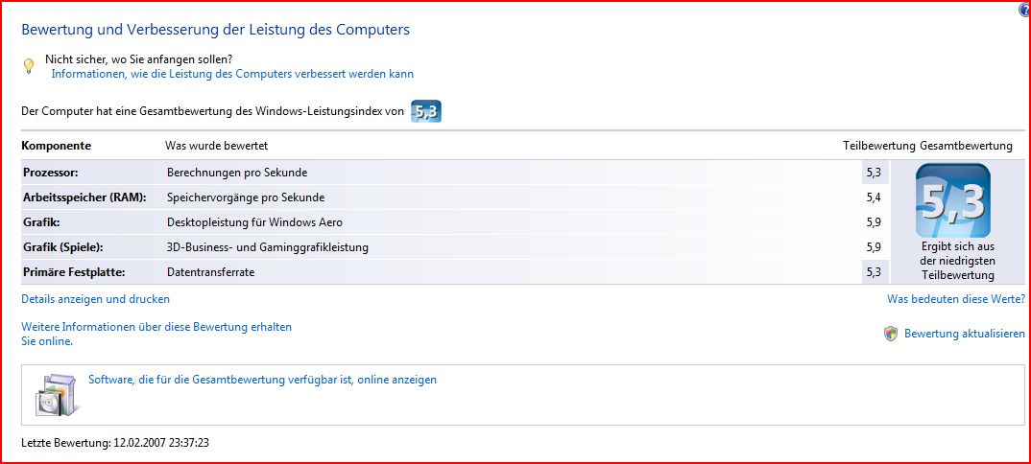Click the Prozessor 5,3 subscore
The width and height of the screenshot is (1031, 464).
click(x=874, y=173)
